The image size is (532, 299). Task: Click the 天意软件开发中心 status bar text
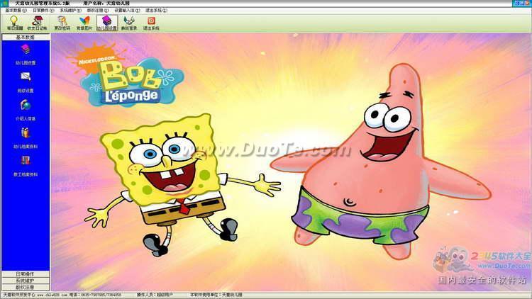(x=19, y=295)
